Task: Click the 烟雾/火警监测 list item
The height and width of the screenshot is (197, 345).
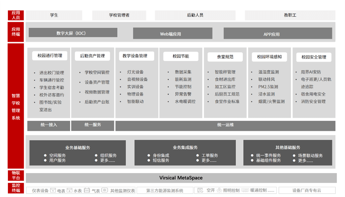Action: [x=271, y=101]
